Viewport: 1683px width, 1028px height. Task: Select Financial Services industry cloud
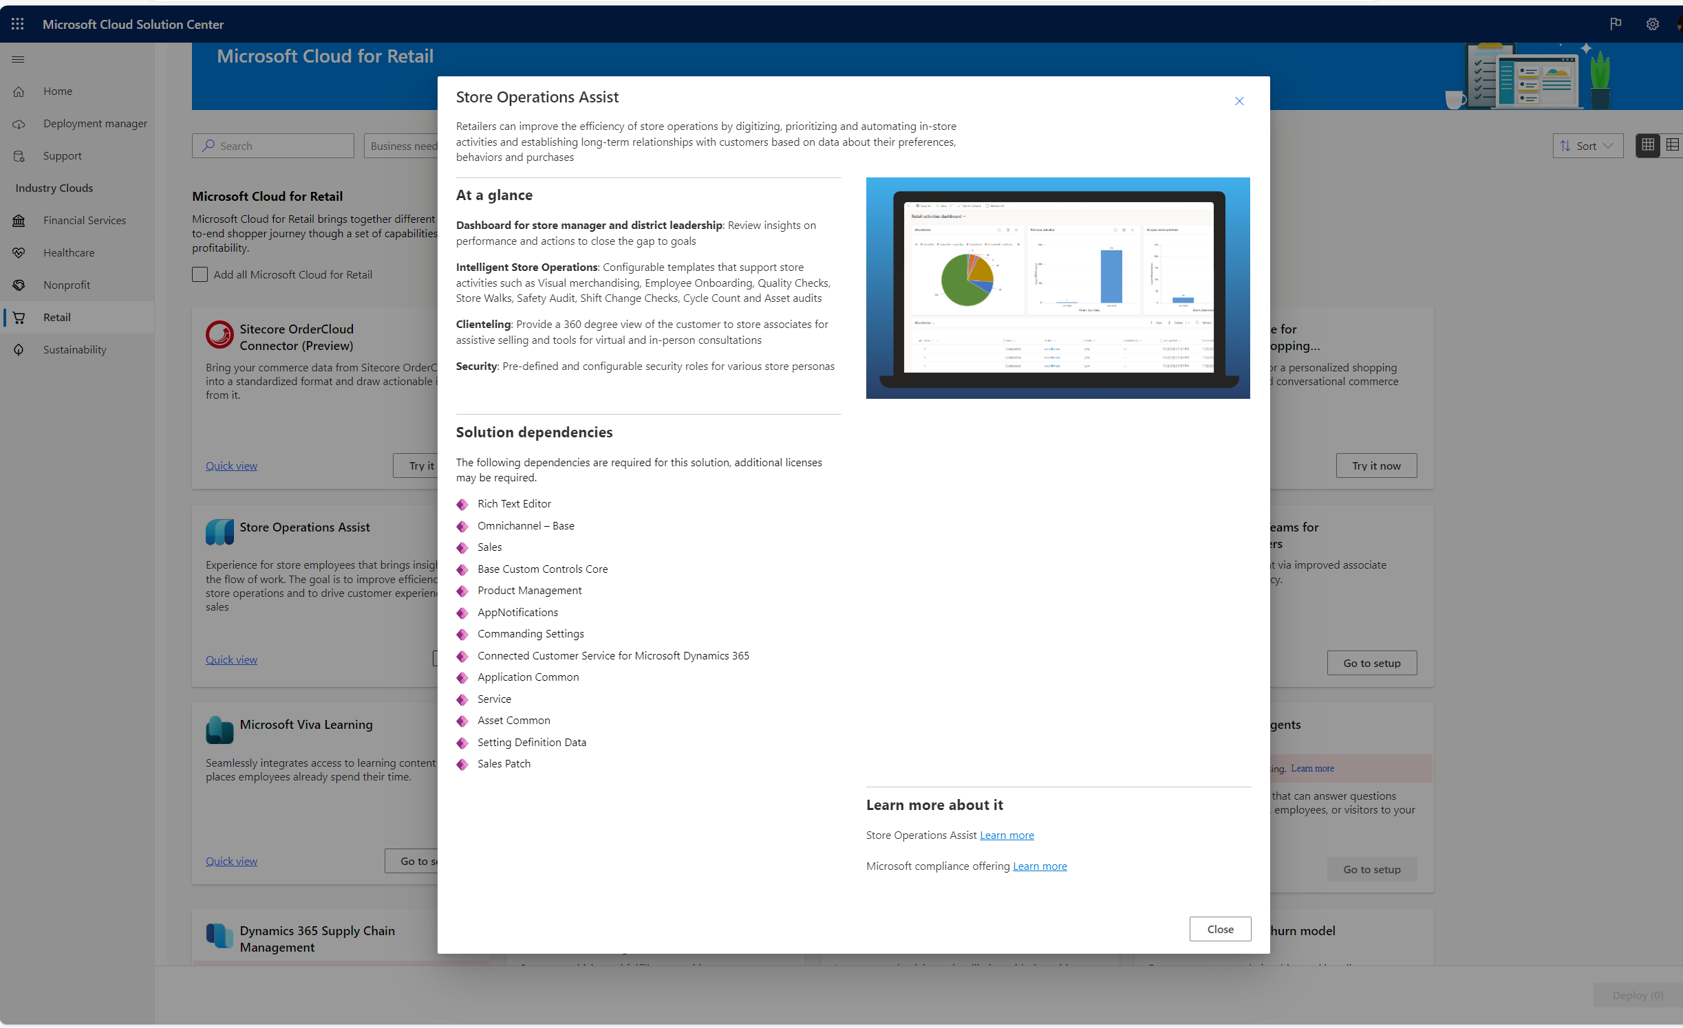[85, 221]
